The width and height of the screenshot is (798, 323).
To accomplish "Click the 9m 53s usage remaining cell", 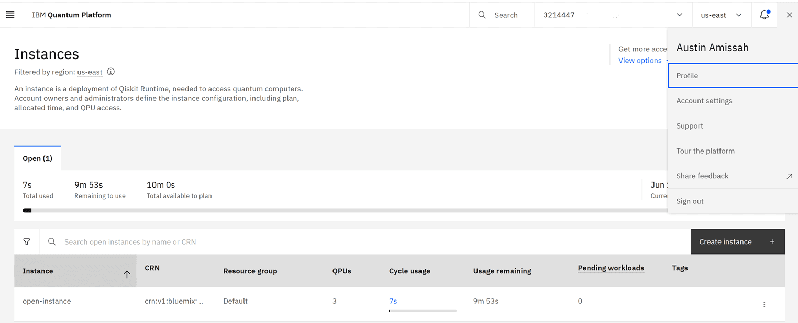I will [x=486, y=301].
